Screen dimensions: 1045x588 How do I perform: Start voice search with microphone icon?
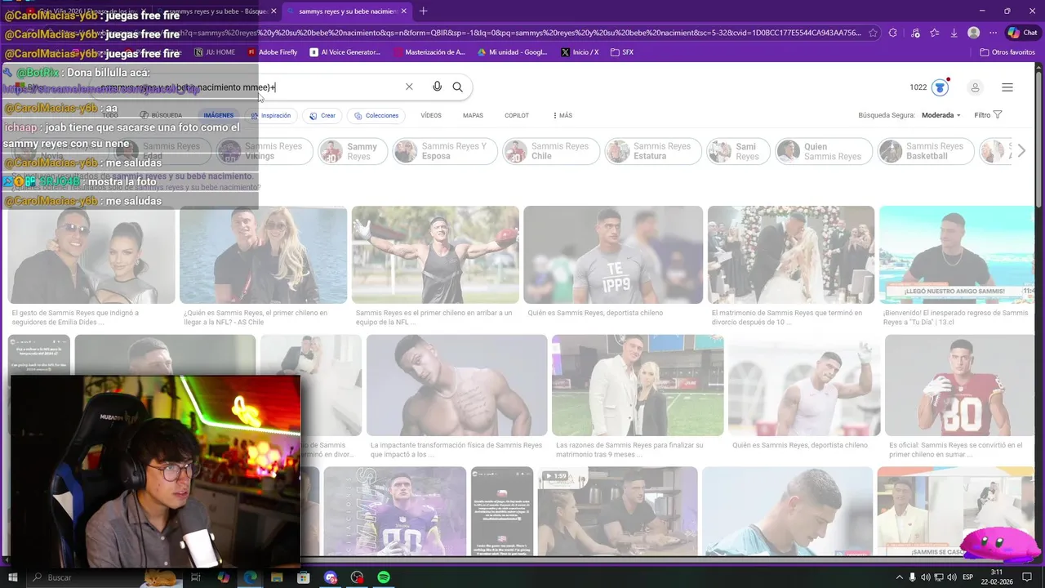(x=438, y=87)
